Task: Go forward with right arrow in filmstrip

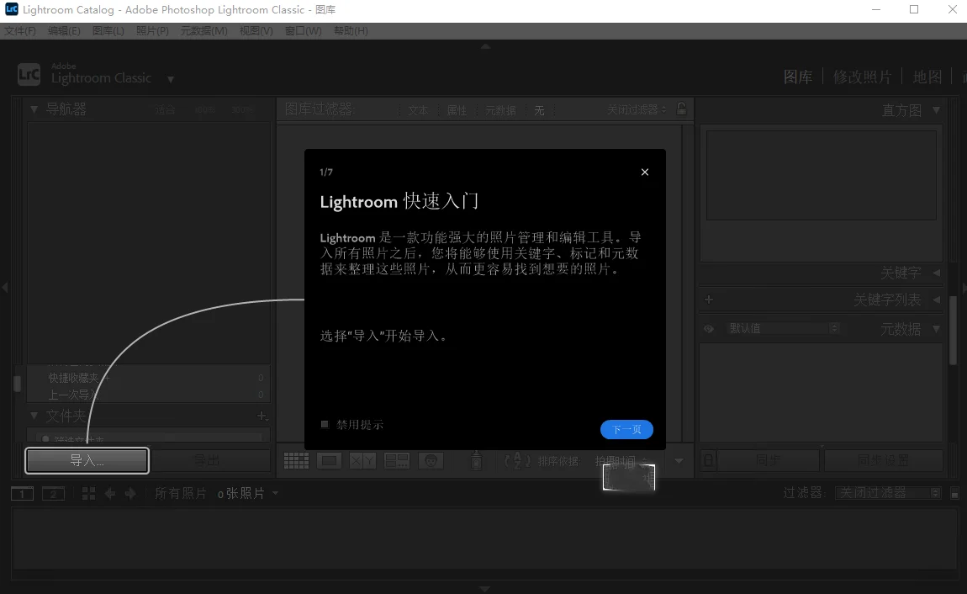Action: 130,494
